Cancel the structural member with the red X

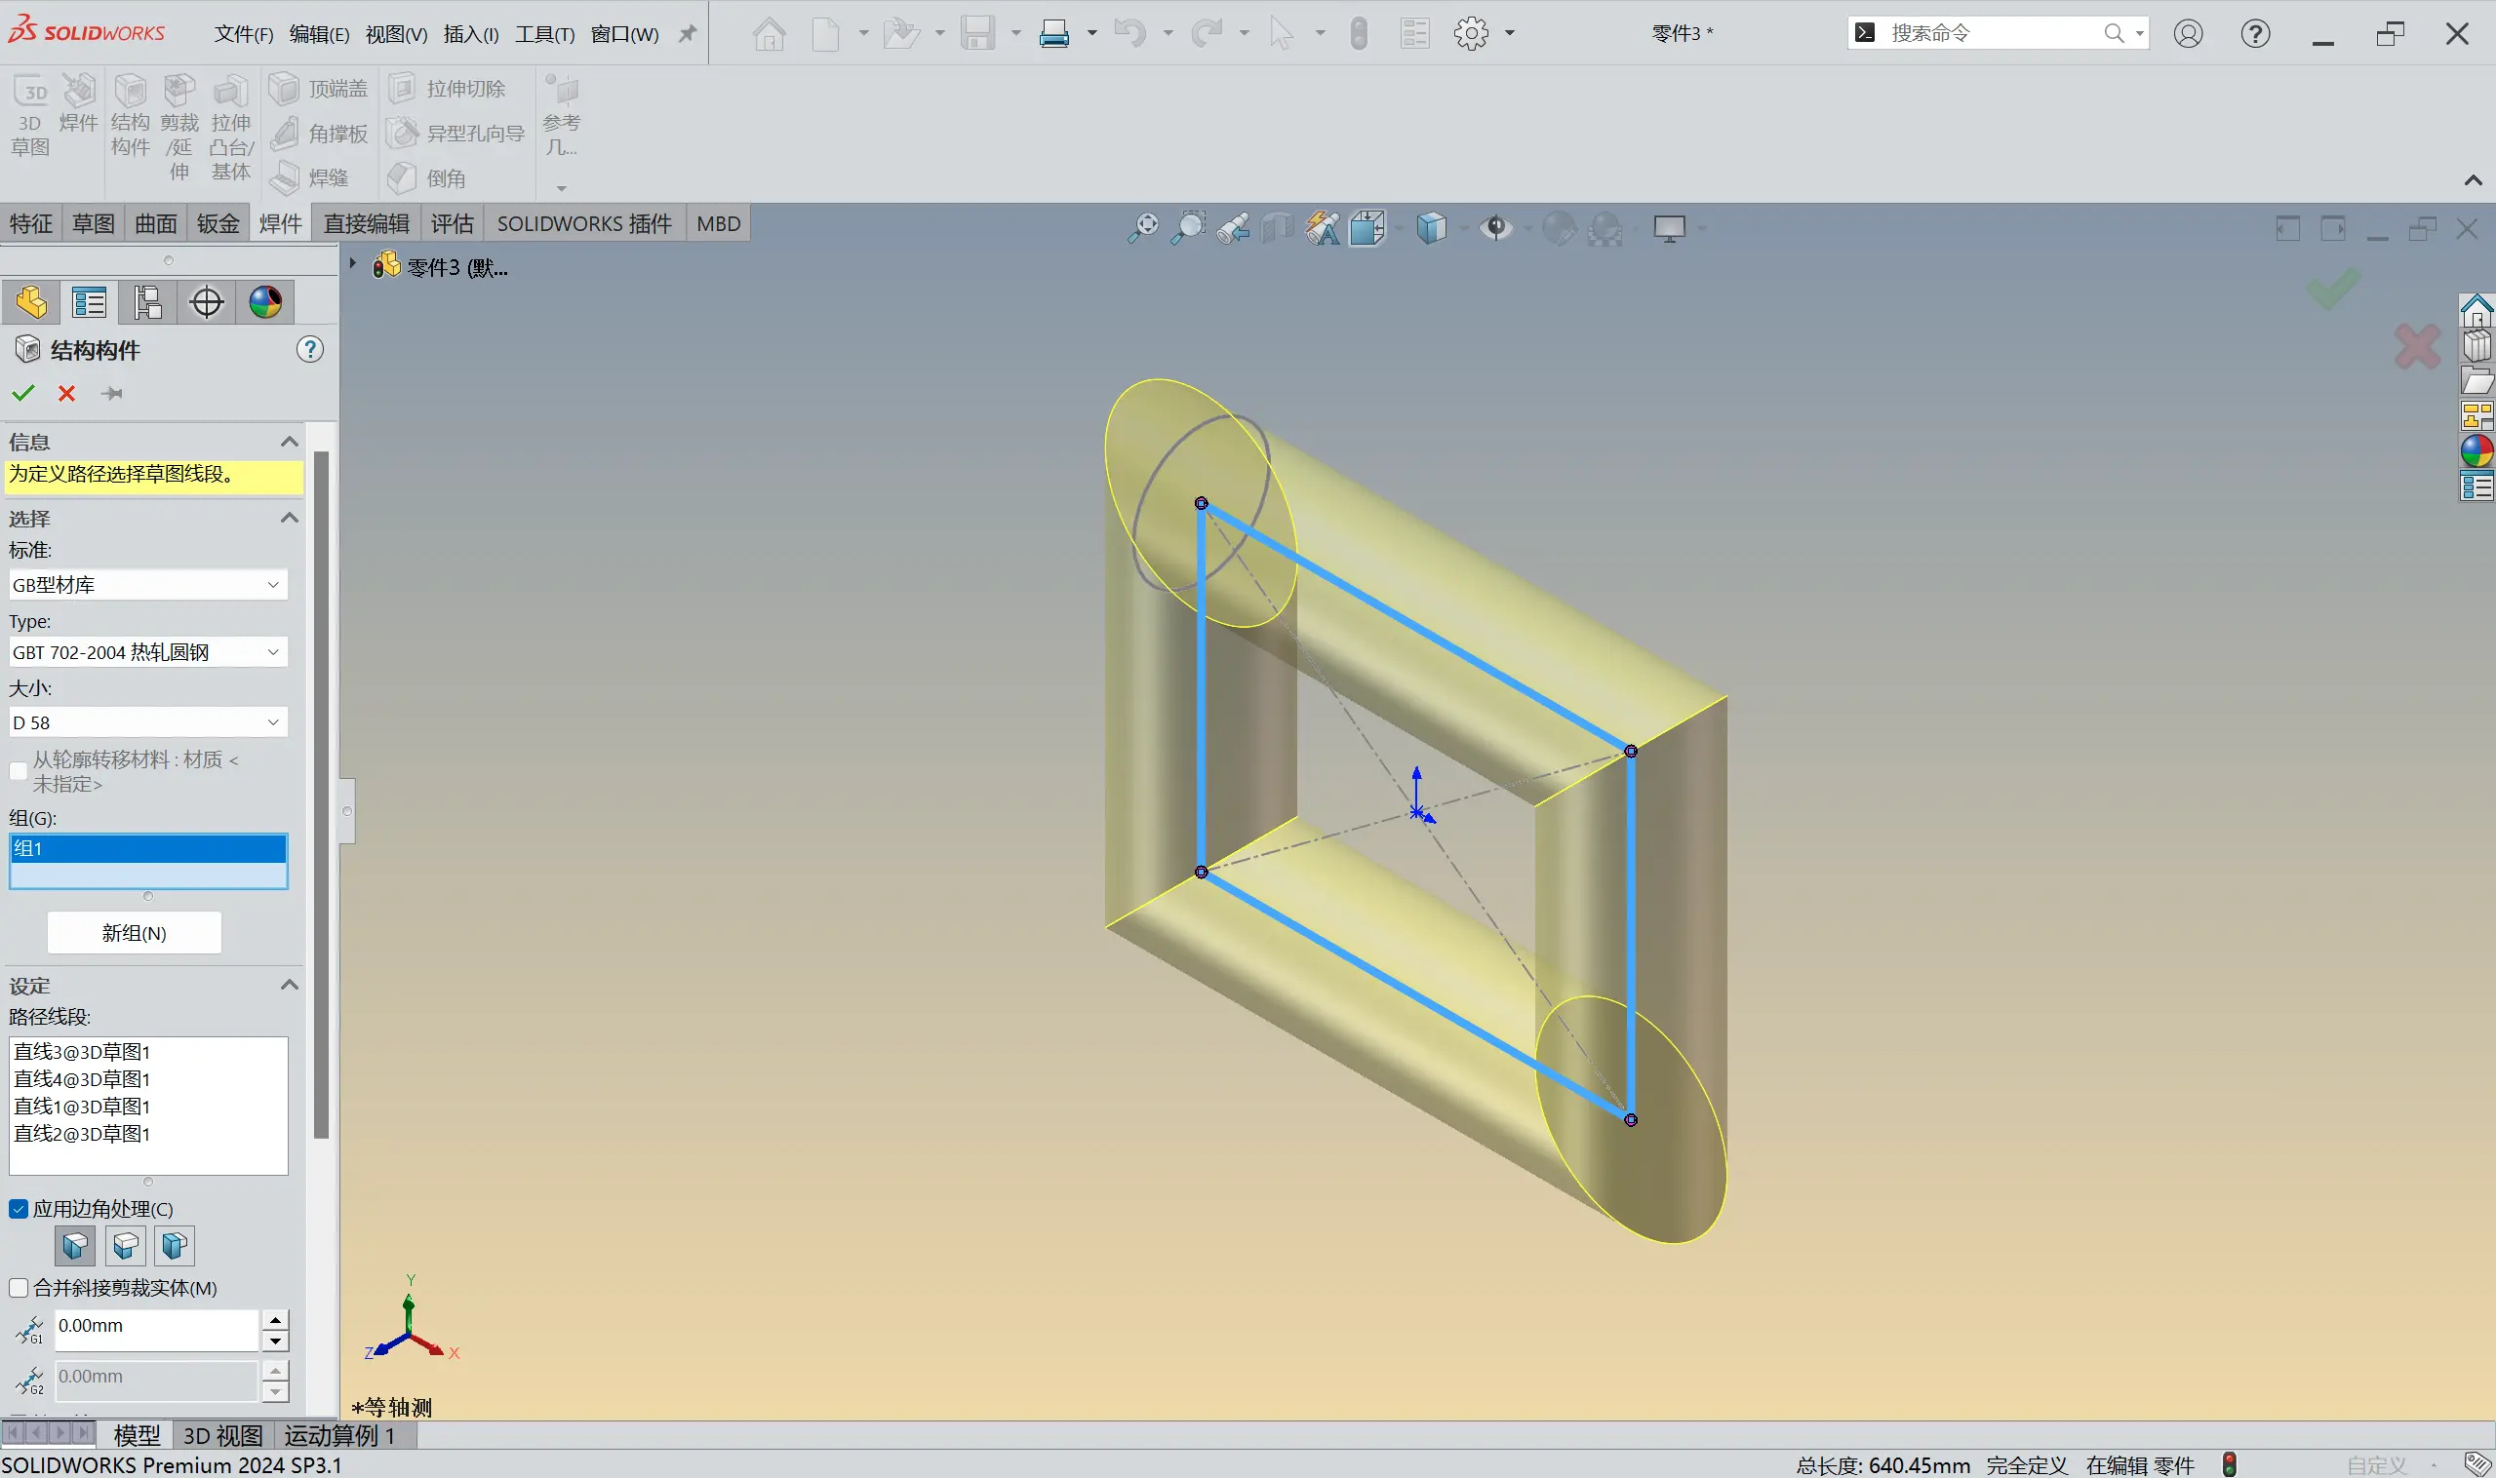66,394
